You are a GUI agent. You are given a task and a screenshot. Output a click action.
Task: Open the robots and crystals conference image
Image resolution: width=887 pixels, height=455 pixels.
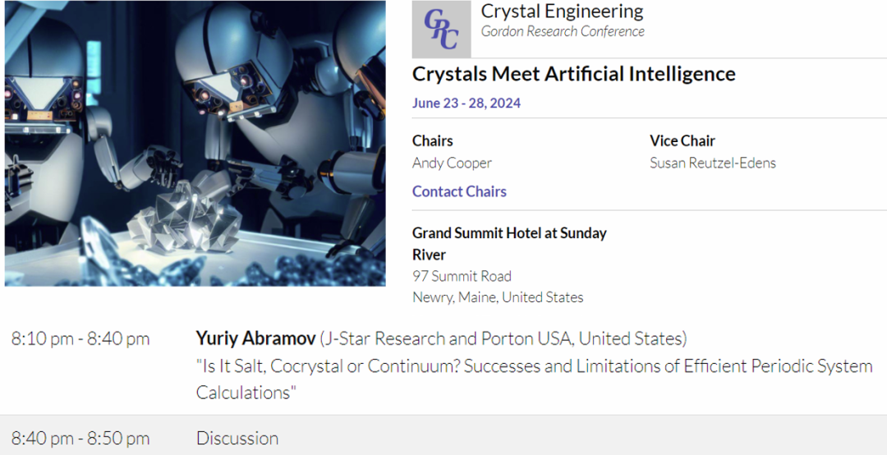195,144
